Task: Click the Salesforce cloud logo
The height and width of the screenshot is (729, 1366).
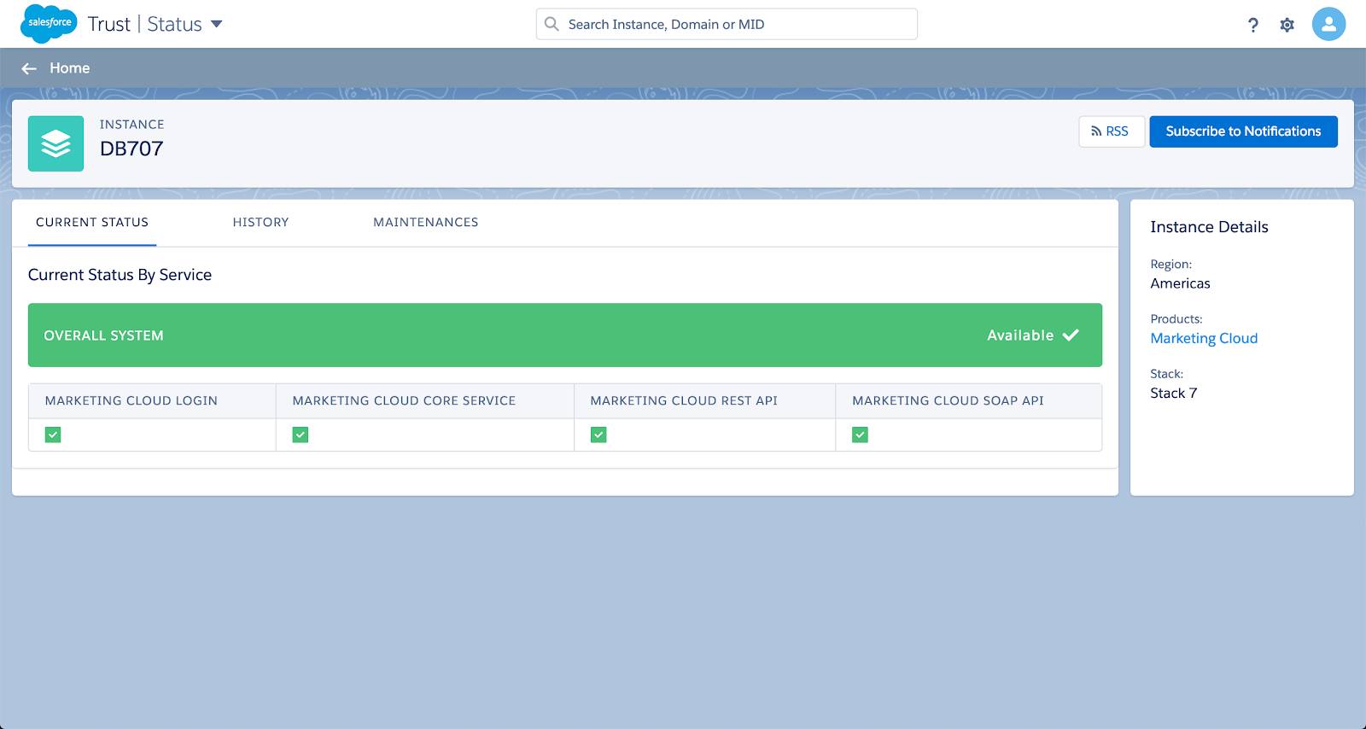Action: pos(49,23)
